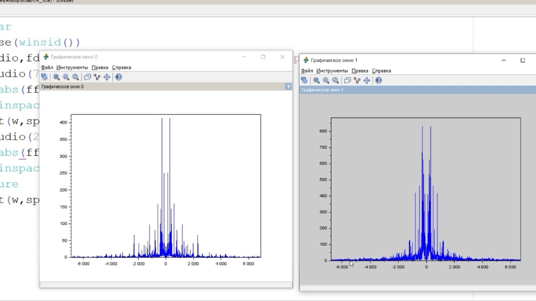Image resolution: width=536 pixels, height=301 pixels.
Task: Click third magnifier zoom icon in Графическое окно 1
Action: pyautogui.click(x=335, y=80)
